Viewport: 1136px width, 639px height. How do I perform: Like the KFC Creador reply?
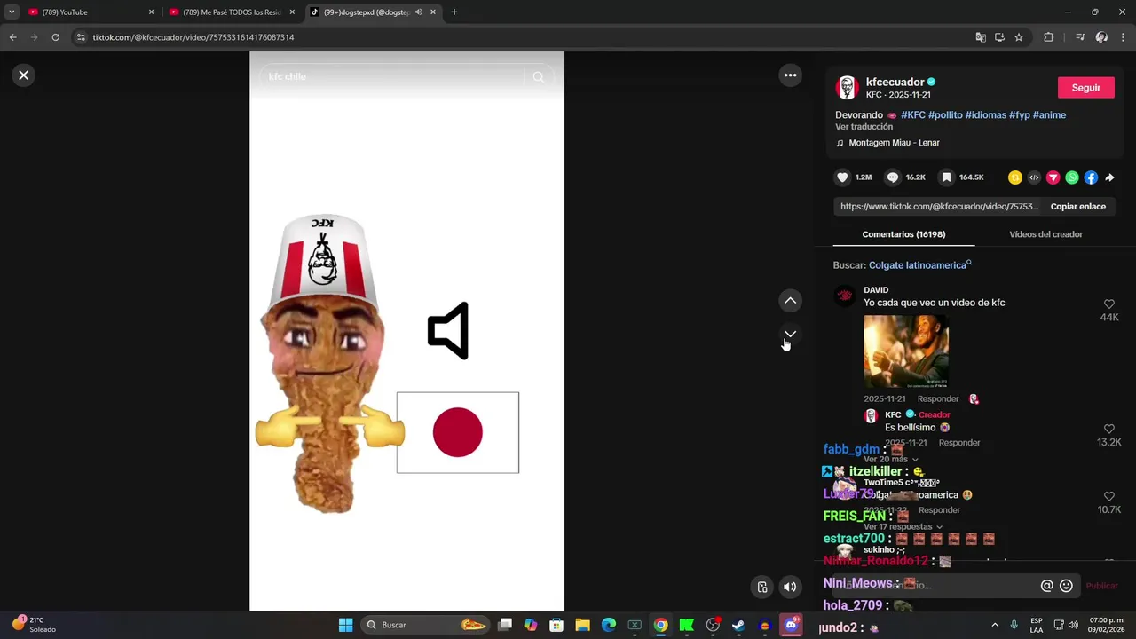[x=1108, y=430]
